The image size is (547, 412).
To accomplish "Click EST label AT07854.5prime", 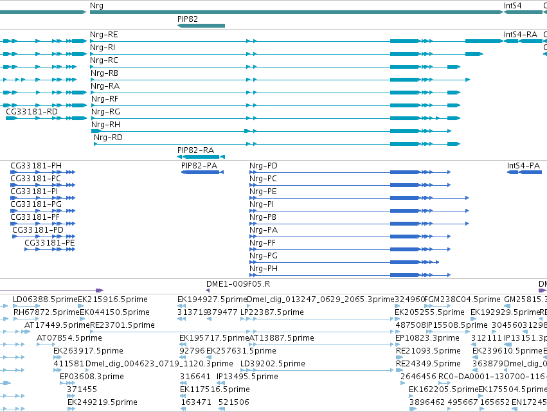I will click(x=69, y=338).
